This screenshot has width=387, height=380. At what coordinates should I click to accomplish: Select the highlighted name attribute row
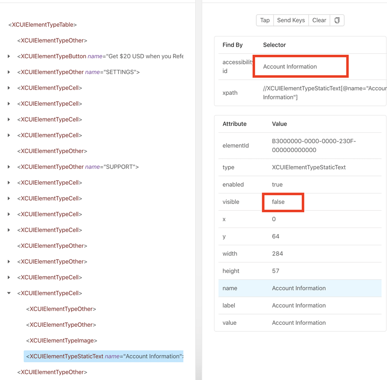pos(299,288)
